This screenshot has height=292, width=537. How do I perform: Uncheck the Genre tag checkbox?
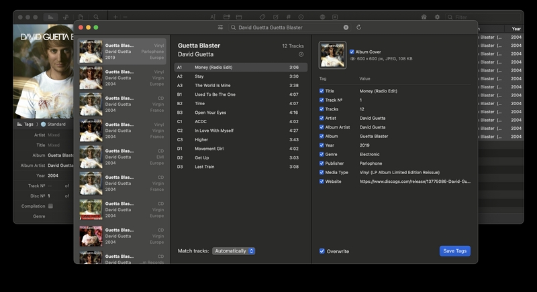point(322,154)
